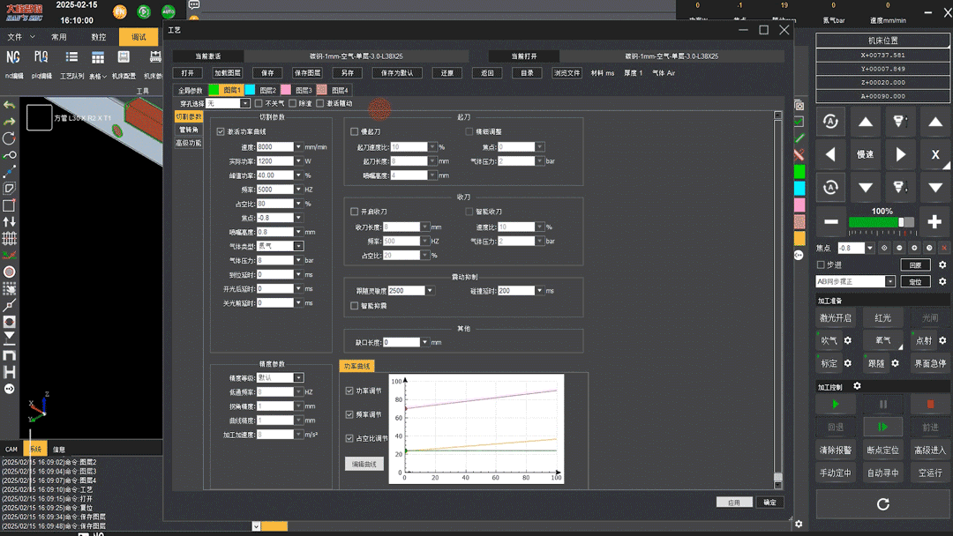
Task: Toggle the 智能抑震 checkbox
Action: pos(355,306)
